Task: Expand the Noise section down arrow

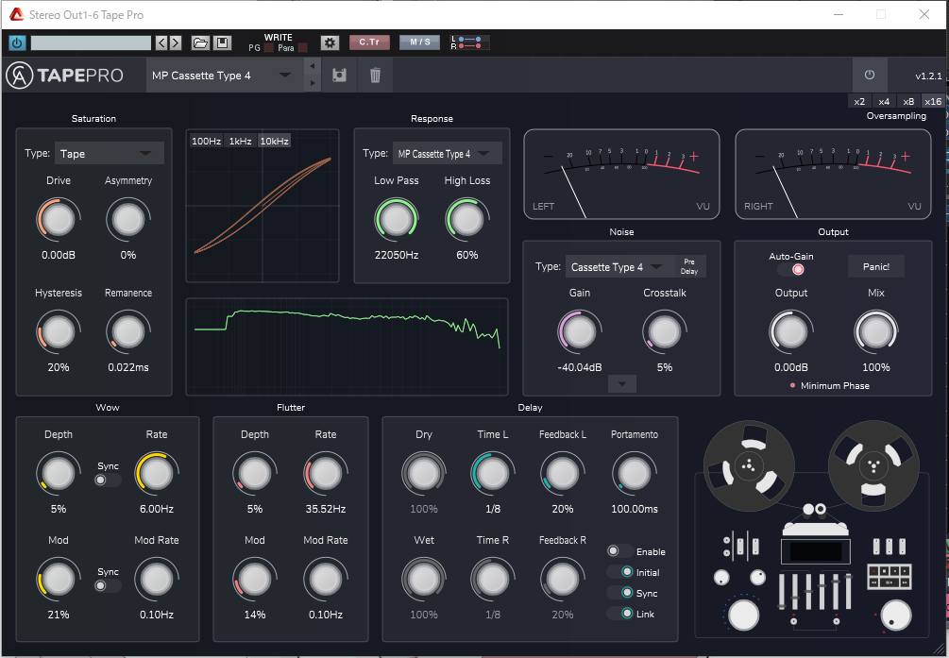Action: (x=621, y=383)
